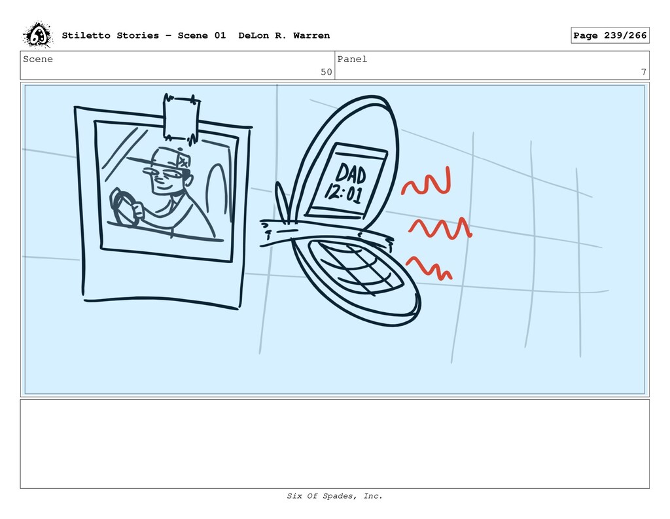Click the steering wheel in the photo
This screenshot has height=519, width=670.
pyautogui.click(x=124, y=208)
